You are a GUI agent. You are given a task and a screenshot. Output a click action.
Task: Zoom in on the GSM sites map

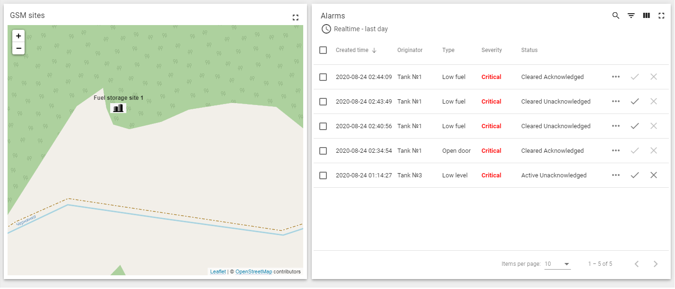18,36
